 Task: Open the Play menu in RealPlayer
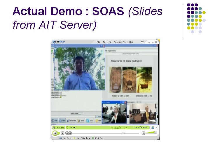coord(110,42)
